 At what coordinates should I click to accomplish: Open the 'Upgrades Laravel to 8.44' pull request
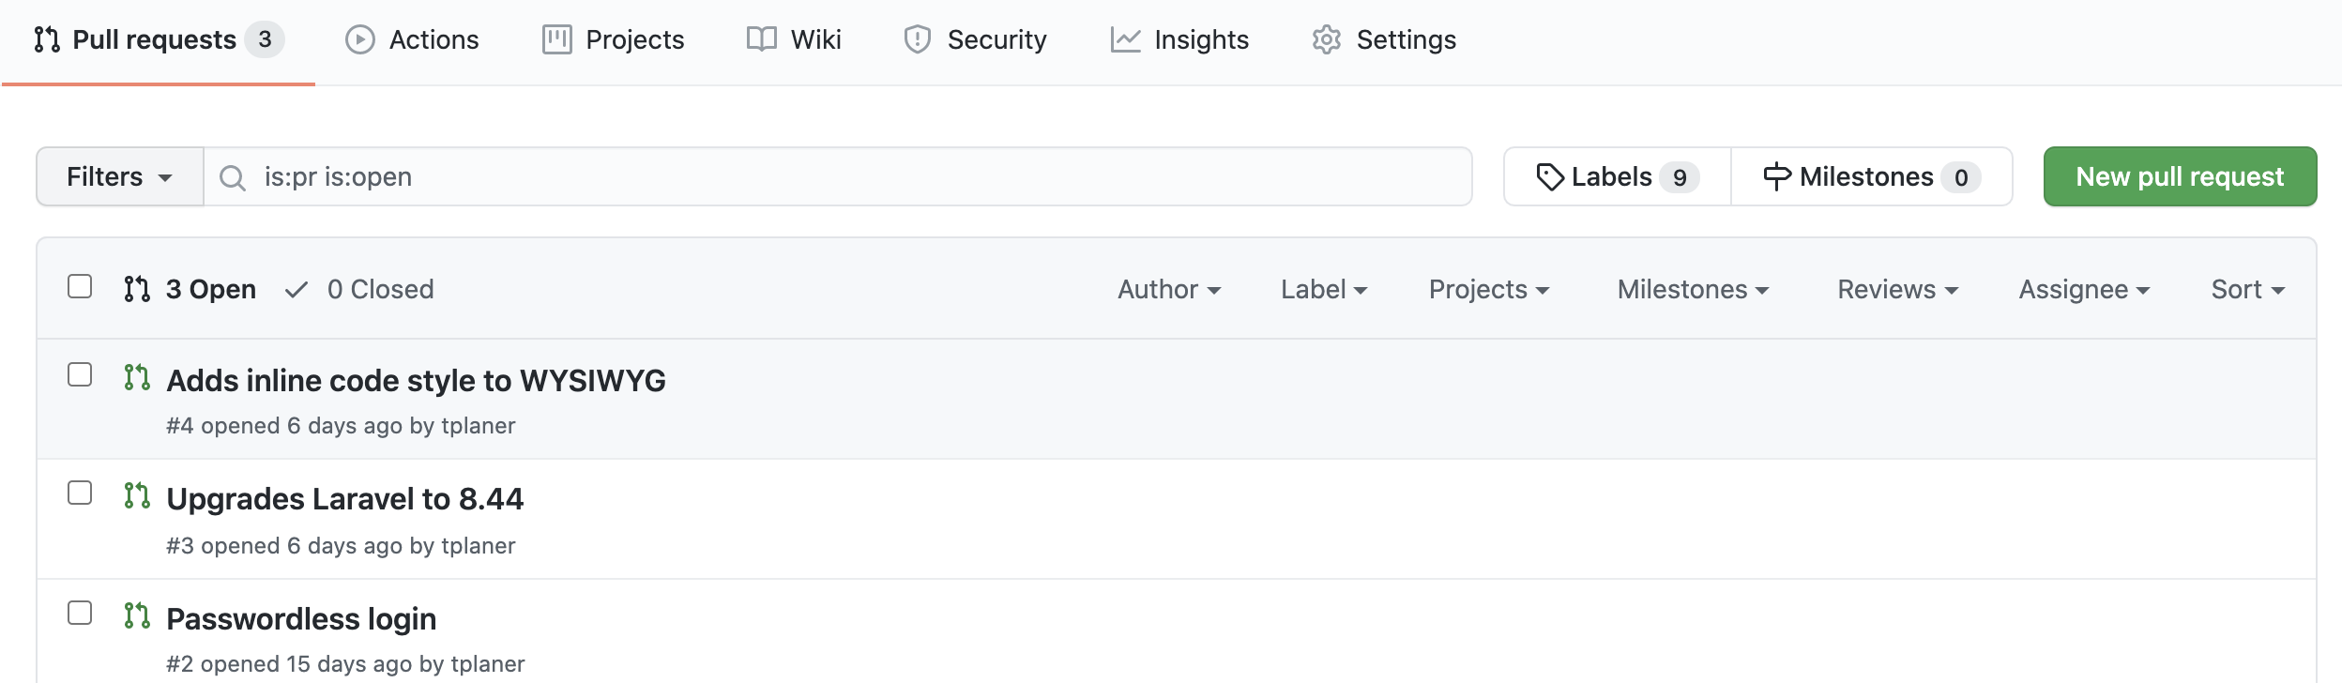[344, 498]
